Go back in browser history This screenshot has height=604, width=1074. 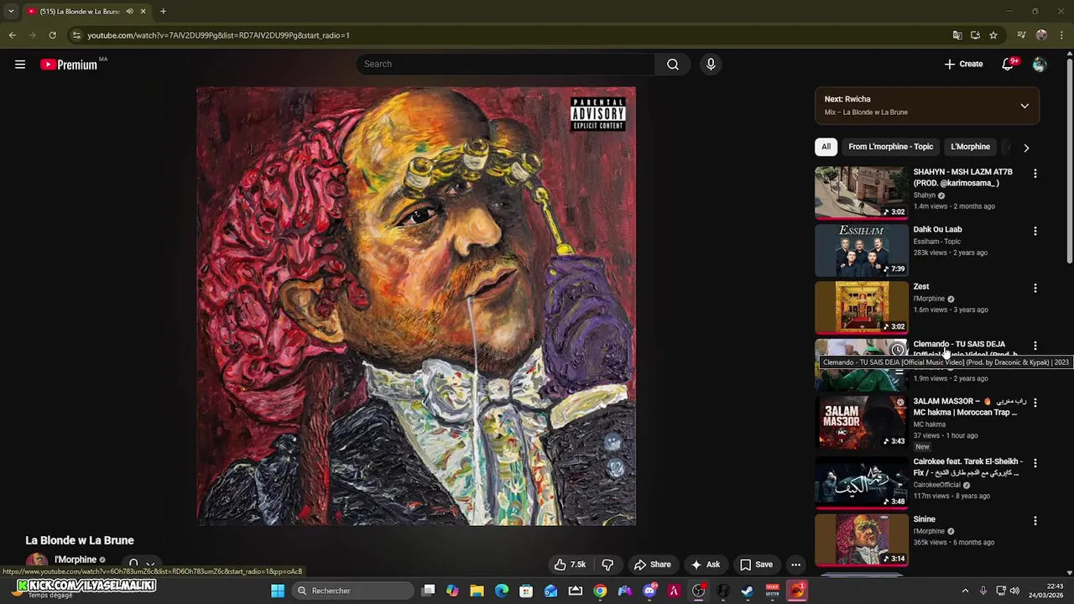[12, 35]
